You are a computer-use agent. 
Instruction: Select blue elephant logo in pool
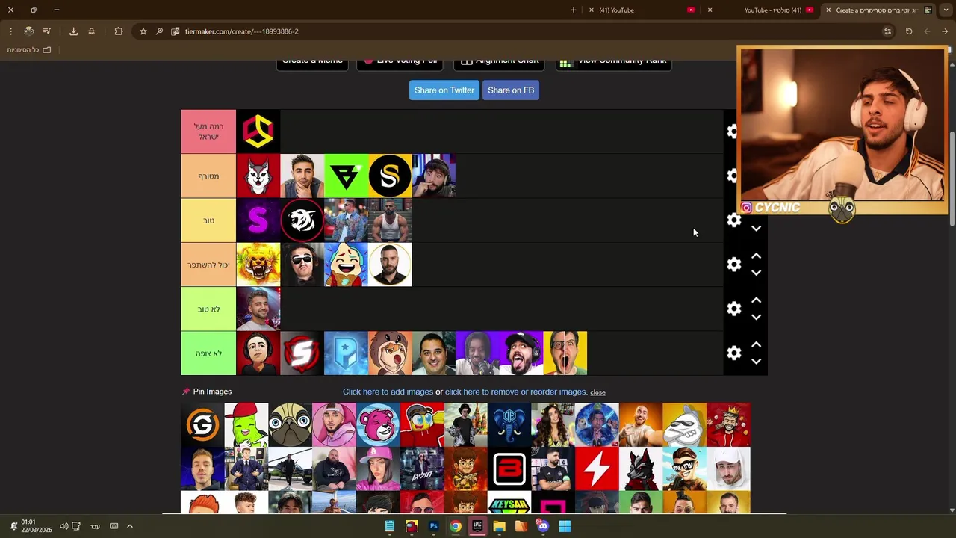(x=509, y=424)
